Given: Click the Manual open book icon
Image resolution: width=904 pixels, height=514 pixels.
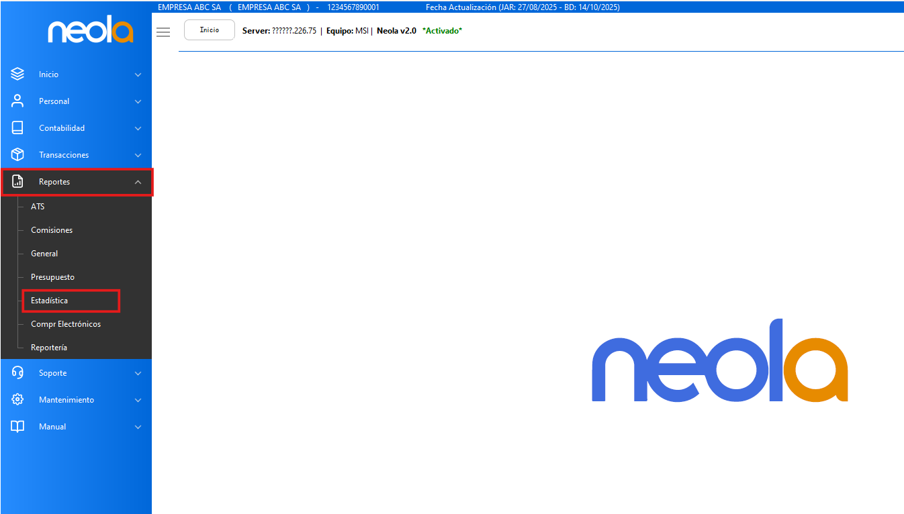Looking at the screenshot, I should [x=17, y=427].
